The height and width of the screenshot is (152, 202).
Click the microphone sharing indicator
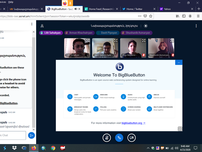point(70,3)
